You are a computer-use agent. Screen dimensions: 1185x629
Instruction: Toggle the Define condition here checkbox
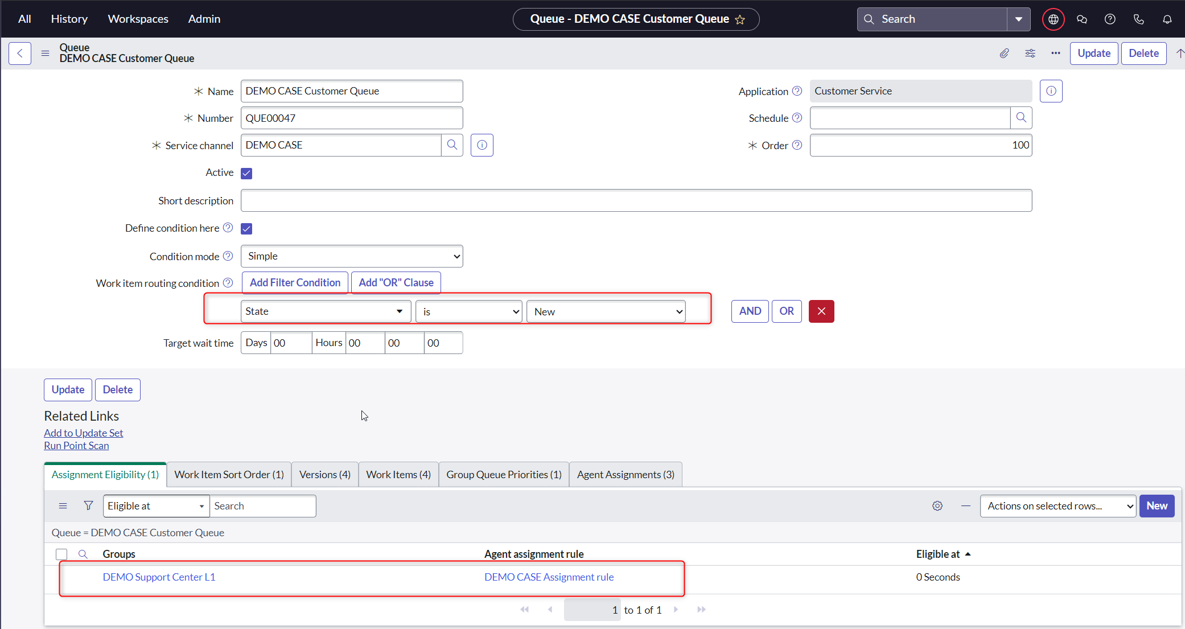click(246, 229)
